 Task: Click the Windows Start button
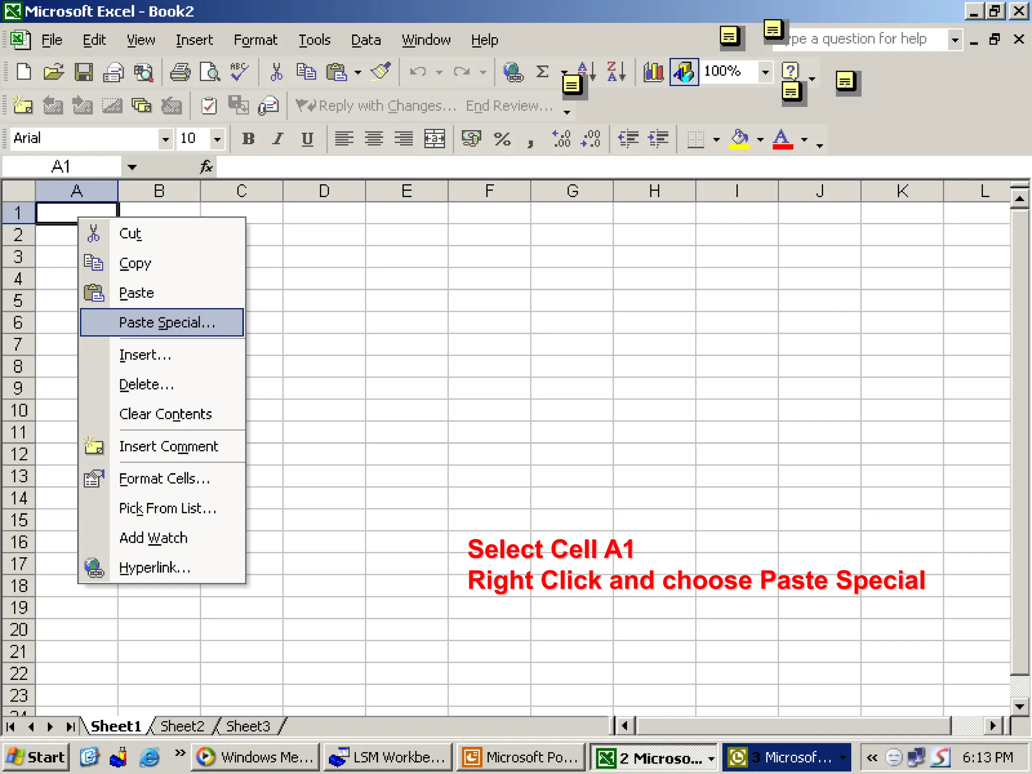tap(36, 757)
